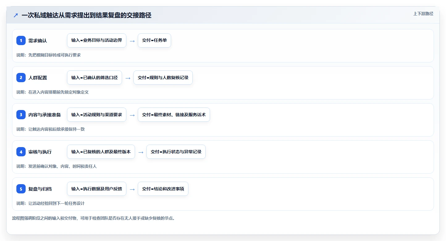
Task: Click the 交付=任务单 box
Action: click(x=154, y=40)
